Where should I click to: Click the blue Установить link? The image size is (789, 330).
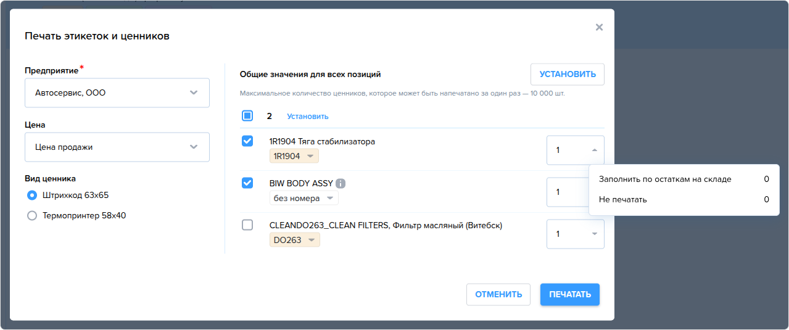click(308, 116)
